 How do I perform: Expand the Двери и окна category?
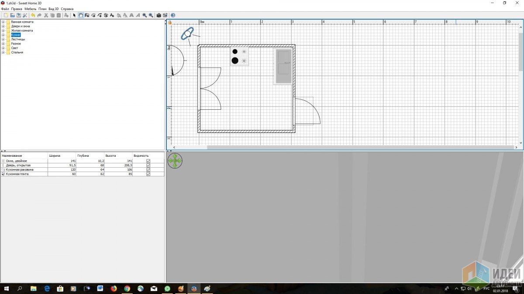pyautogui.click(x=3, y=26)
